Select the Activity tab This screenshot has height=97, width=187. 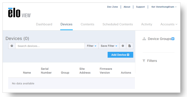pyautogui.click(x=147, y=24)
